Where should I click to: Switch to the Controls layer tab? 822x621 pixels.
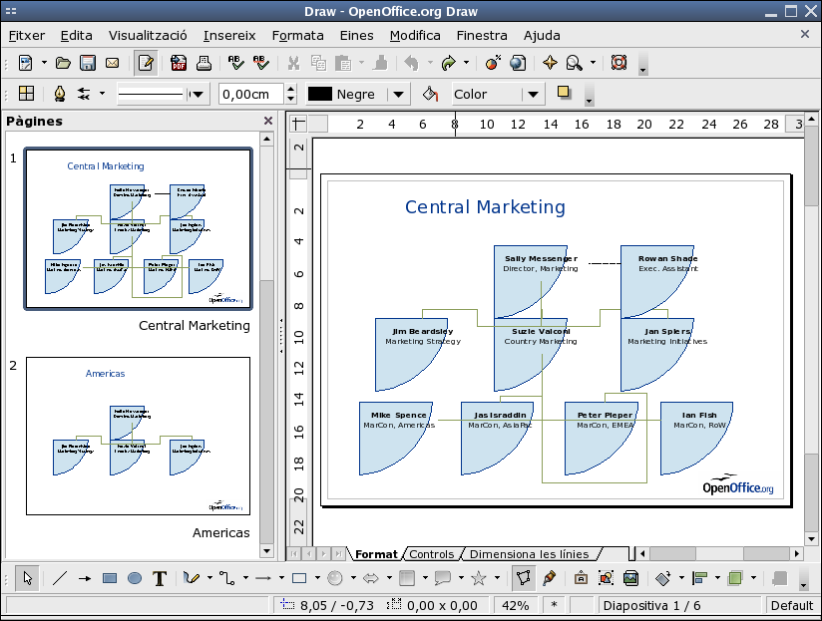click(x=431, y=554)
